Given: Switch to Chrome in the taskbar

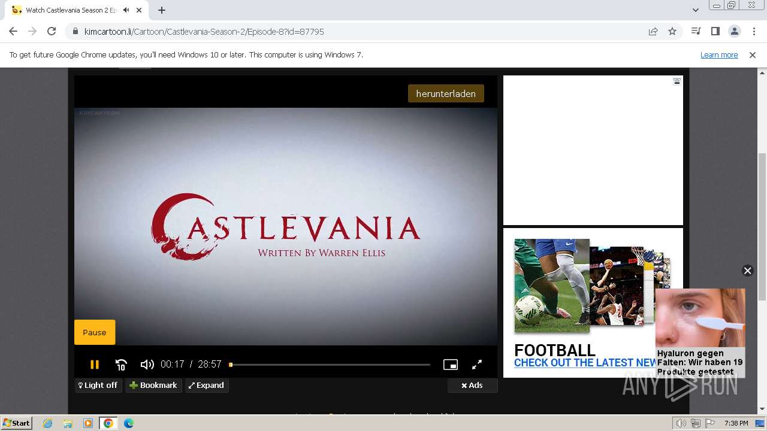Looking at the screenshot, I should [x=108, y=423].
